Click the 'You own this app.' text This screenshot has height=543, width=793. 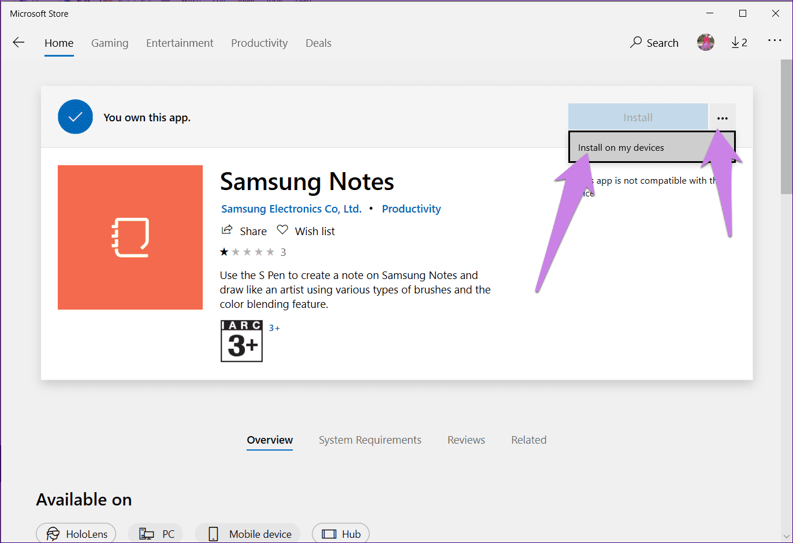[x=147, y=117]
